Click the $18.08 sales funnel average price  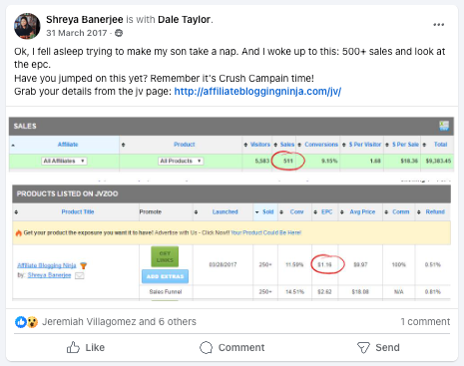(360, 292)
